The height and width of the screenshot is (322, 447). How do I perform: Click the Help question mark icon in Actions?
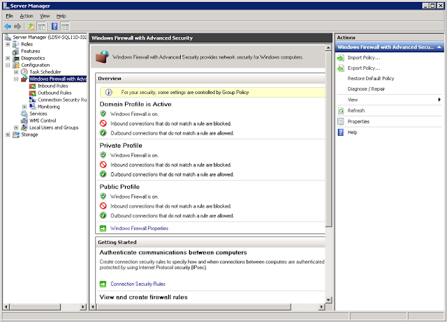[341, 132]
